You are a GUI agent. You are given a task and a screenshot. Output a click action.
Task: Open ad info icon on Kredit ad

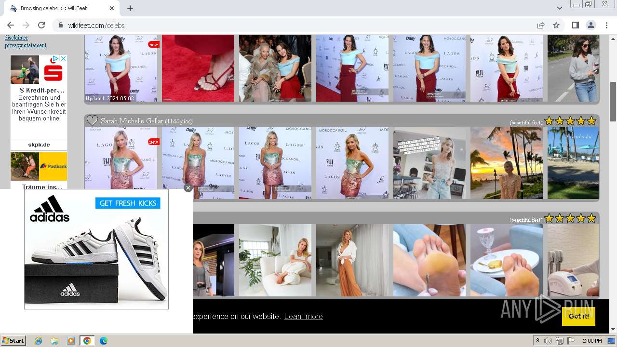56,59
